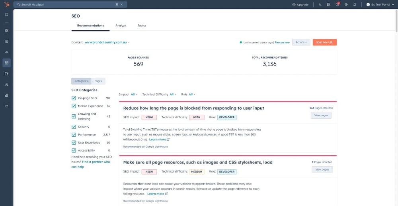This screenshot has height=206, width=398.
Task: Click the MEDIUM technical difficulty tag
Action: (197, 172)
